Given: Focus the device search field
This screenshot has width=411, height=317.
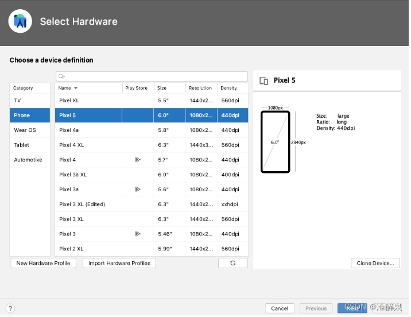Looking at the screenshot, I should point(152,76).
